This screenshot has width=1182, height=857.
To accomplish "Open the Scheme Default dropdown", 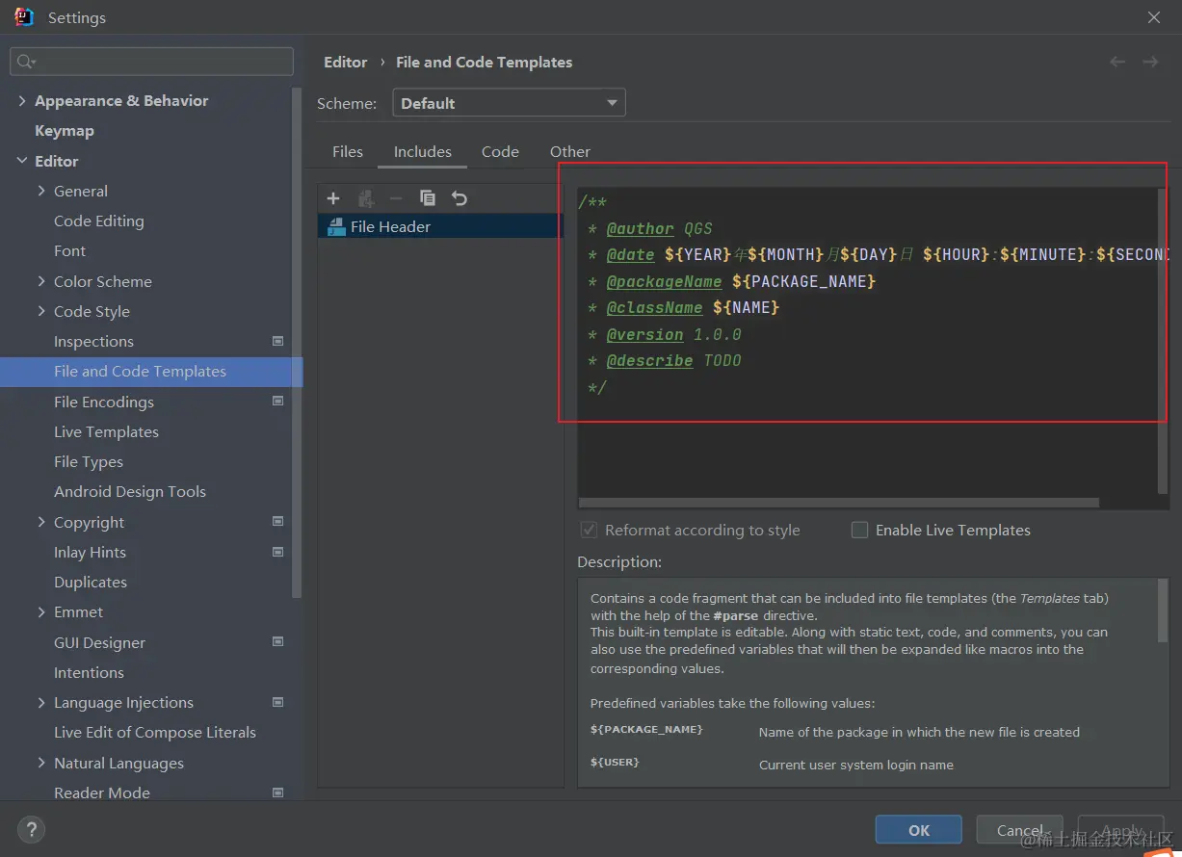I will click(509, 103).
